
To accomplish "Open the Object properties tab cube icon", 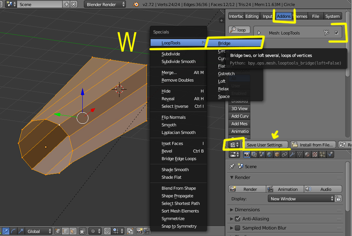I will point(277,154).
